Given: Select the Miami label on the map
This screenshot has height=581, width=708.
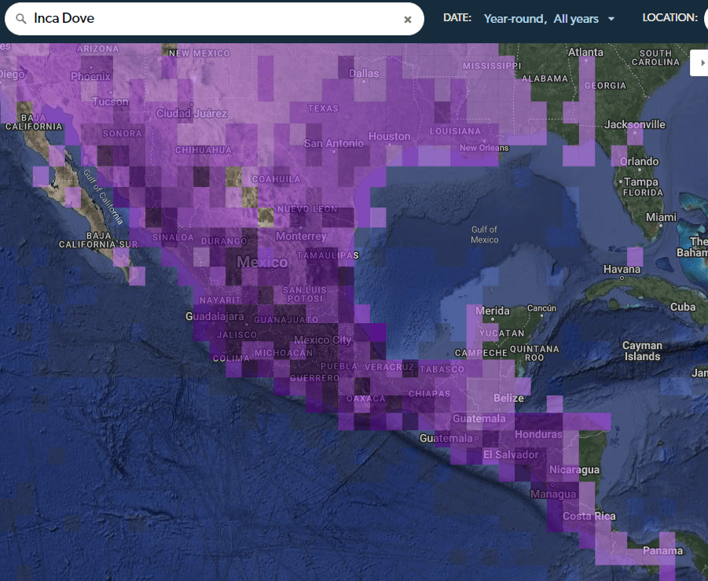Looking at the screenshot, I should click(x=661, y=217).
